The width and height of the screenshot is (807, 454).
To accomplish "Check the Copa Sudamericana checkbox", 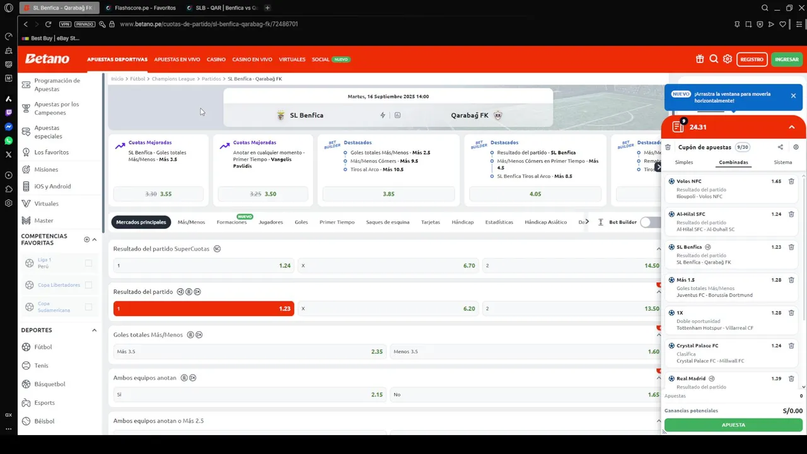I will pos(88,307).
